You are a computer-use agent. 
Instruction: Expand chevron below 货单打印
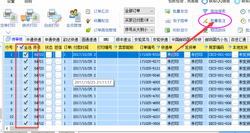click(8, 32)
